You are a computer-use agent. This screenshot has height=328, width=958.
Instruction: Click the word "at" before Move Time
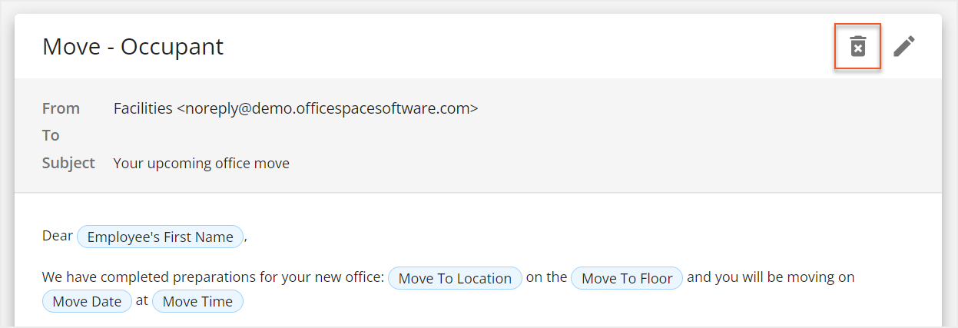pos(142,300)
